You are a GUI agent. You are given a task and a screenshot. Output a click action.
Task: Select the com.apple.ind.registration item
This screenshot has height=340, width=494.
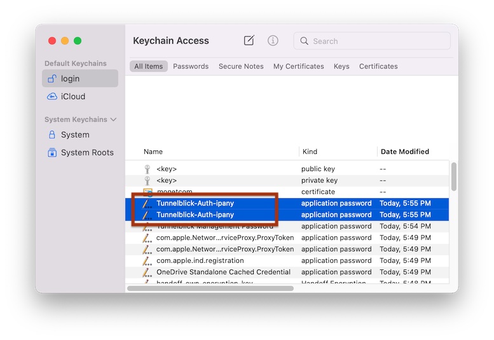click(x=287, y=260)
